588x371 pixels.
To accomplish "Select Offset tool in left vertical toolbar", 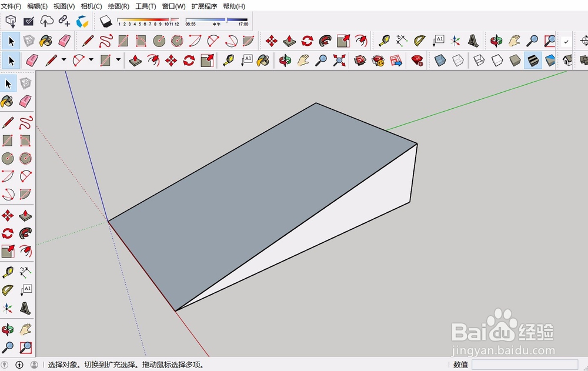I will (25, 250).
